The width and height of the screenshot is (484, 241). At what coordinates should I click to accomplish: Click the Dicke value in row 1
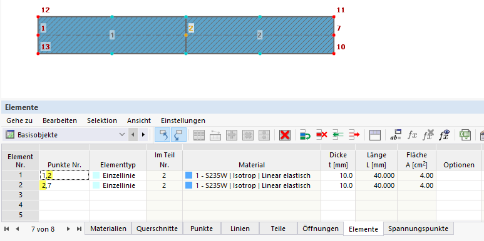tap(338, 175)
